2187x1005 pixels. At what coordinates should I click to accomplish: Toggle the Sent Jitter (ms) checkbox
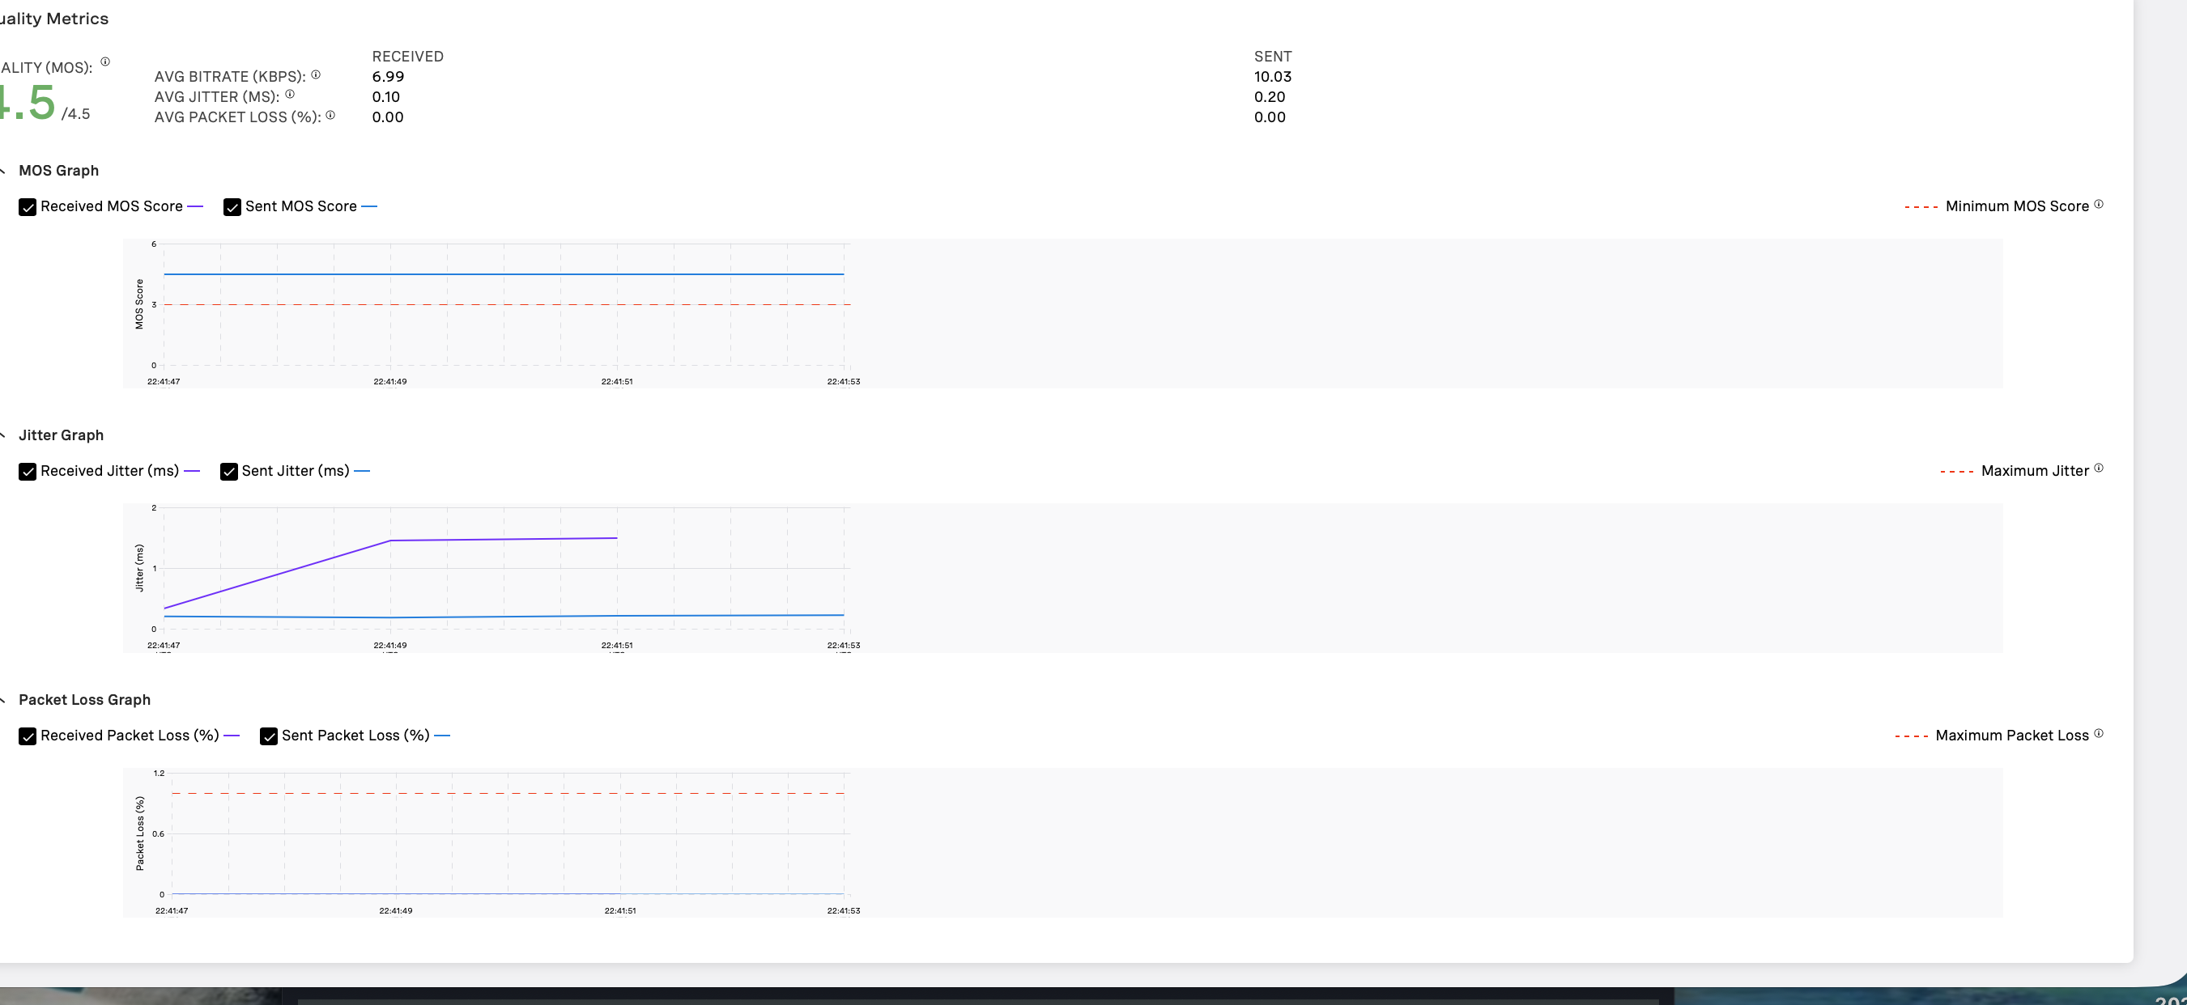pos(228,472)
